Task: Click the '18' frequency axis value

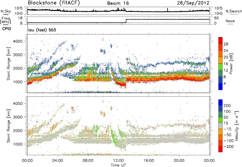Action: pyautogui.click(x=20, y=18)
